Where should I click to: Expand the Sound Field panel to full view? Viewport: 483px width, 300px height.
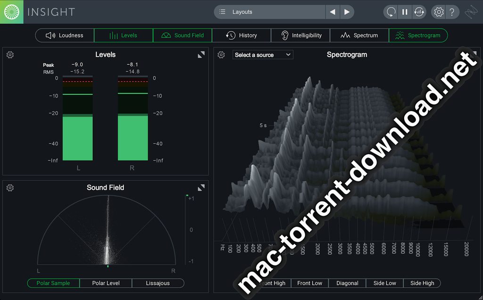[201, 188]
